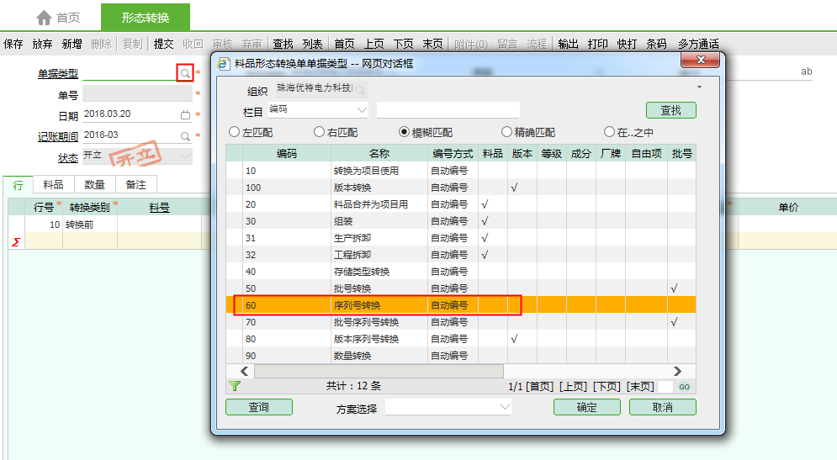Choose the 精确匹配 match option
Image resolution: width=837 pixels, height=460 pixels.
[x=507, y=132]
